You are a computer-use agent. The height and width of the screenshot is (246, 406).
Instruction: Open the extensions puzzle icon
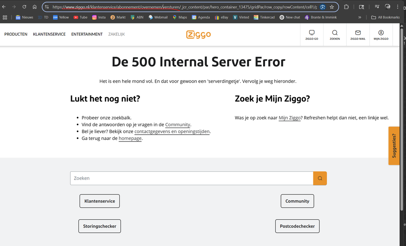click(346, 7)
